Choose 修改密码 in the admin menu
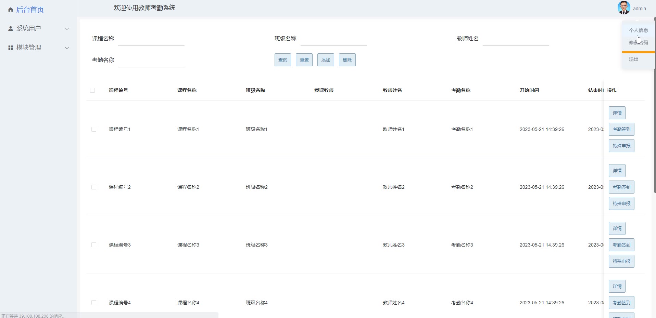Screen dimensions: 656x318 click(x=638, y=43)
